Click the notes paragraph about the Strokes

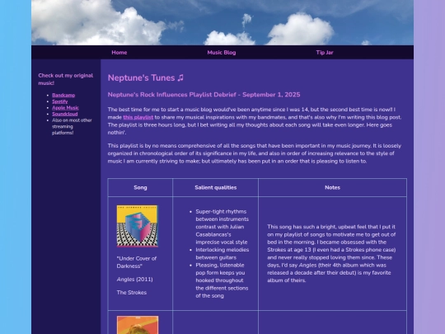click(x=331, y=253)
